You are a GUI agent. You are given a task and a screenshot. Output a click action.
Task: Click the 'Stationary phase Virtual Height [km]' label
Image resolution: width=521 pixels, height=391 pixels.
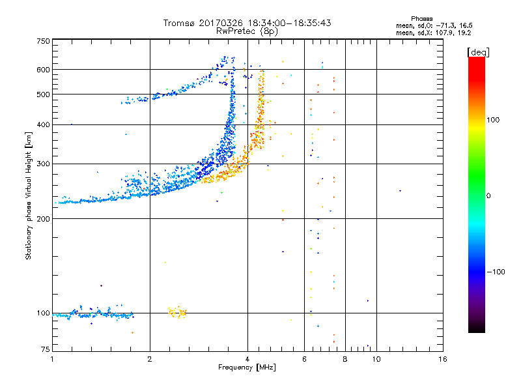click(29, 195)
